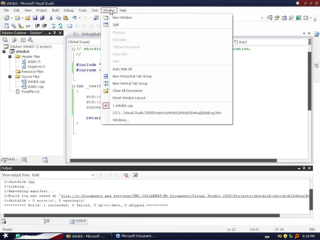Image resolution: width=320 pixels, height=240 pixels.
Task: Click the Increase Indent icon
Action: tap(44, 26)
